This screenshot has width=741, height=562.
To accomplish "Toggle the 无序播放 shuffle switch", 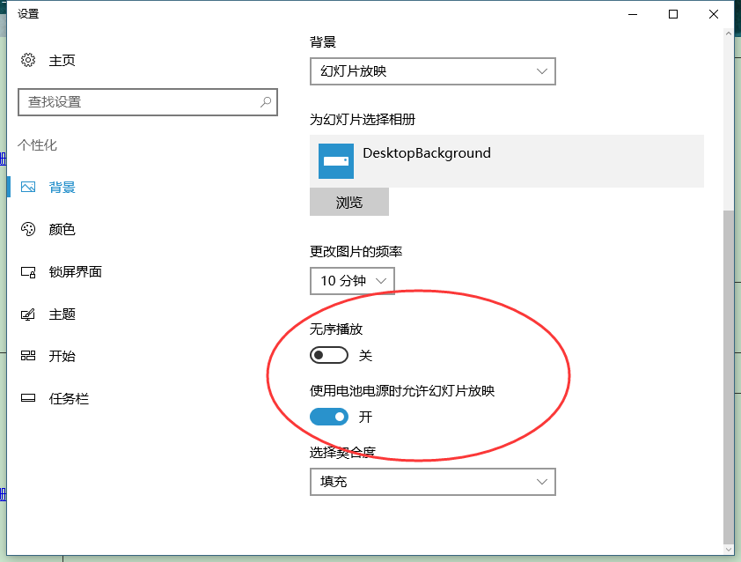I will coord(329,355).
